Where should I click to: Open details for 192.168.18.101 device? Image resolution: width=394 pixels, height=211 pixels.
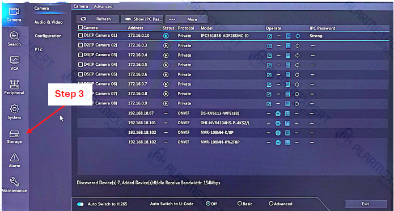coord(287,123)
